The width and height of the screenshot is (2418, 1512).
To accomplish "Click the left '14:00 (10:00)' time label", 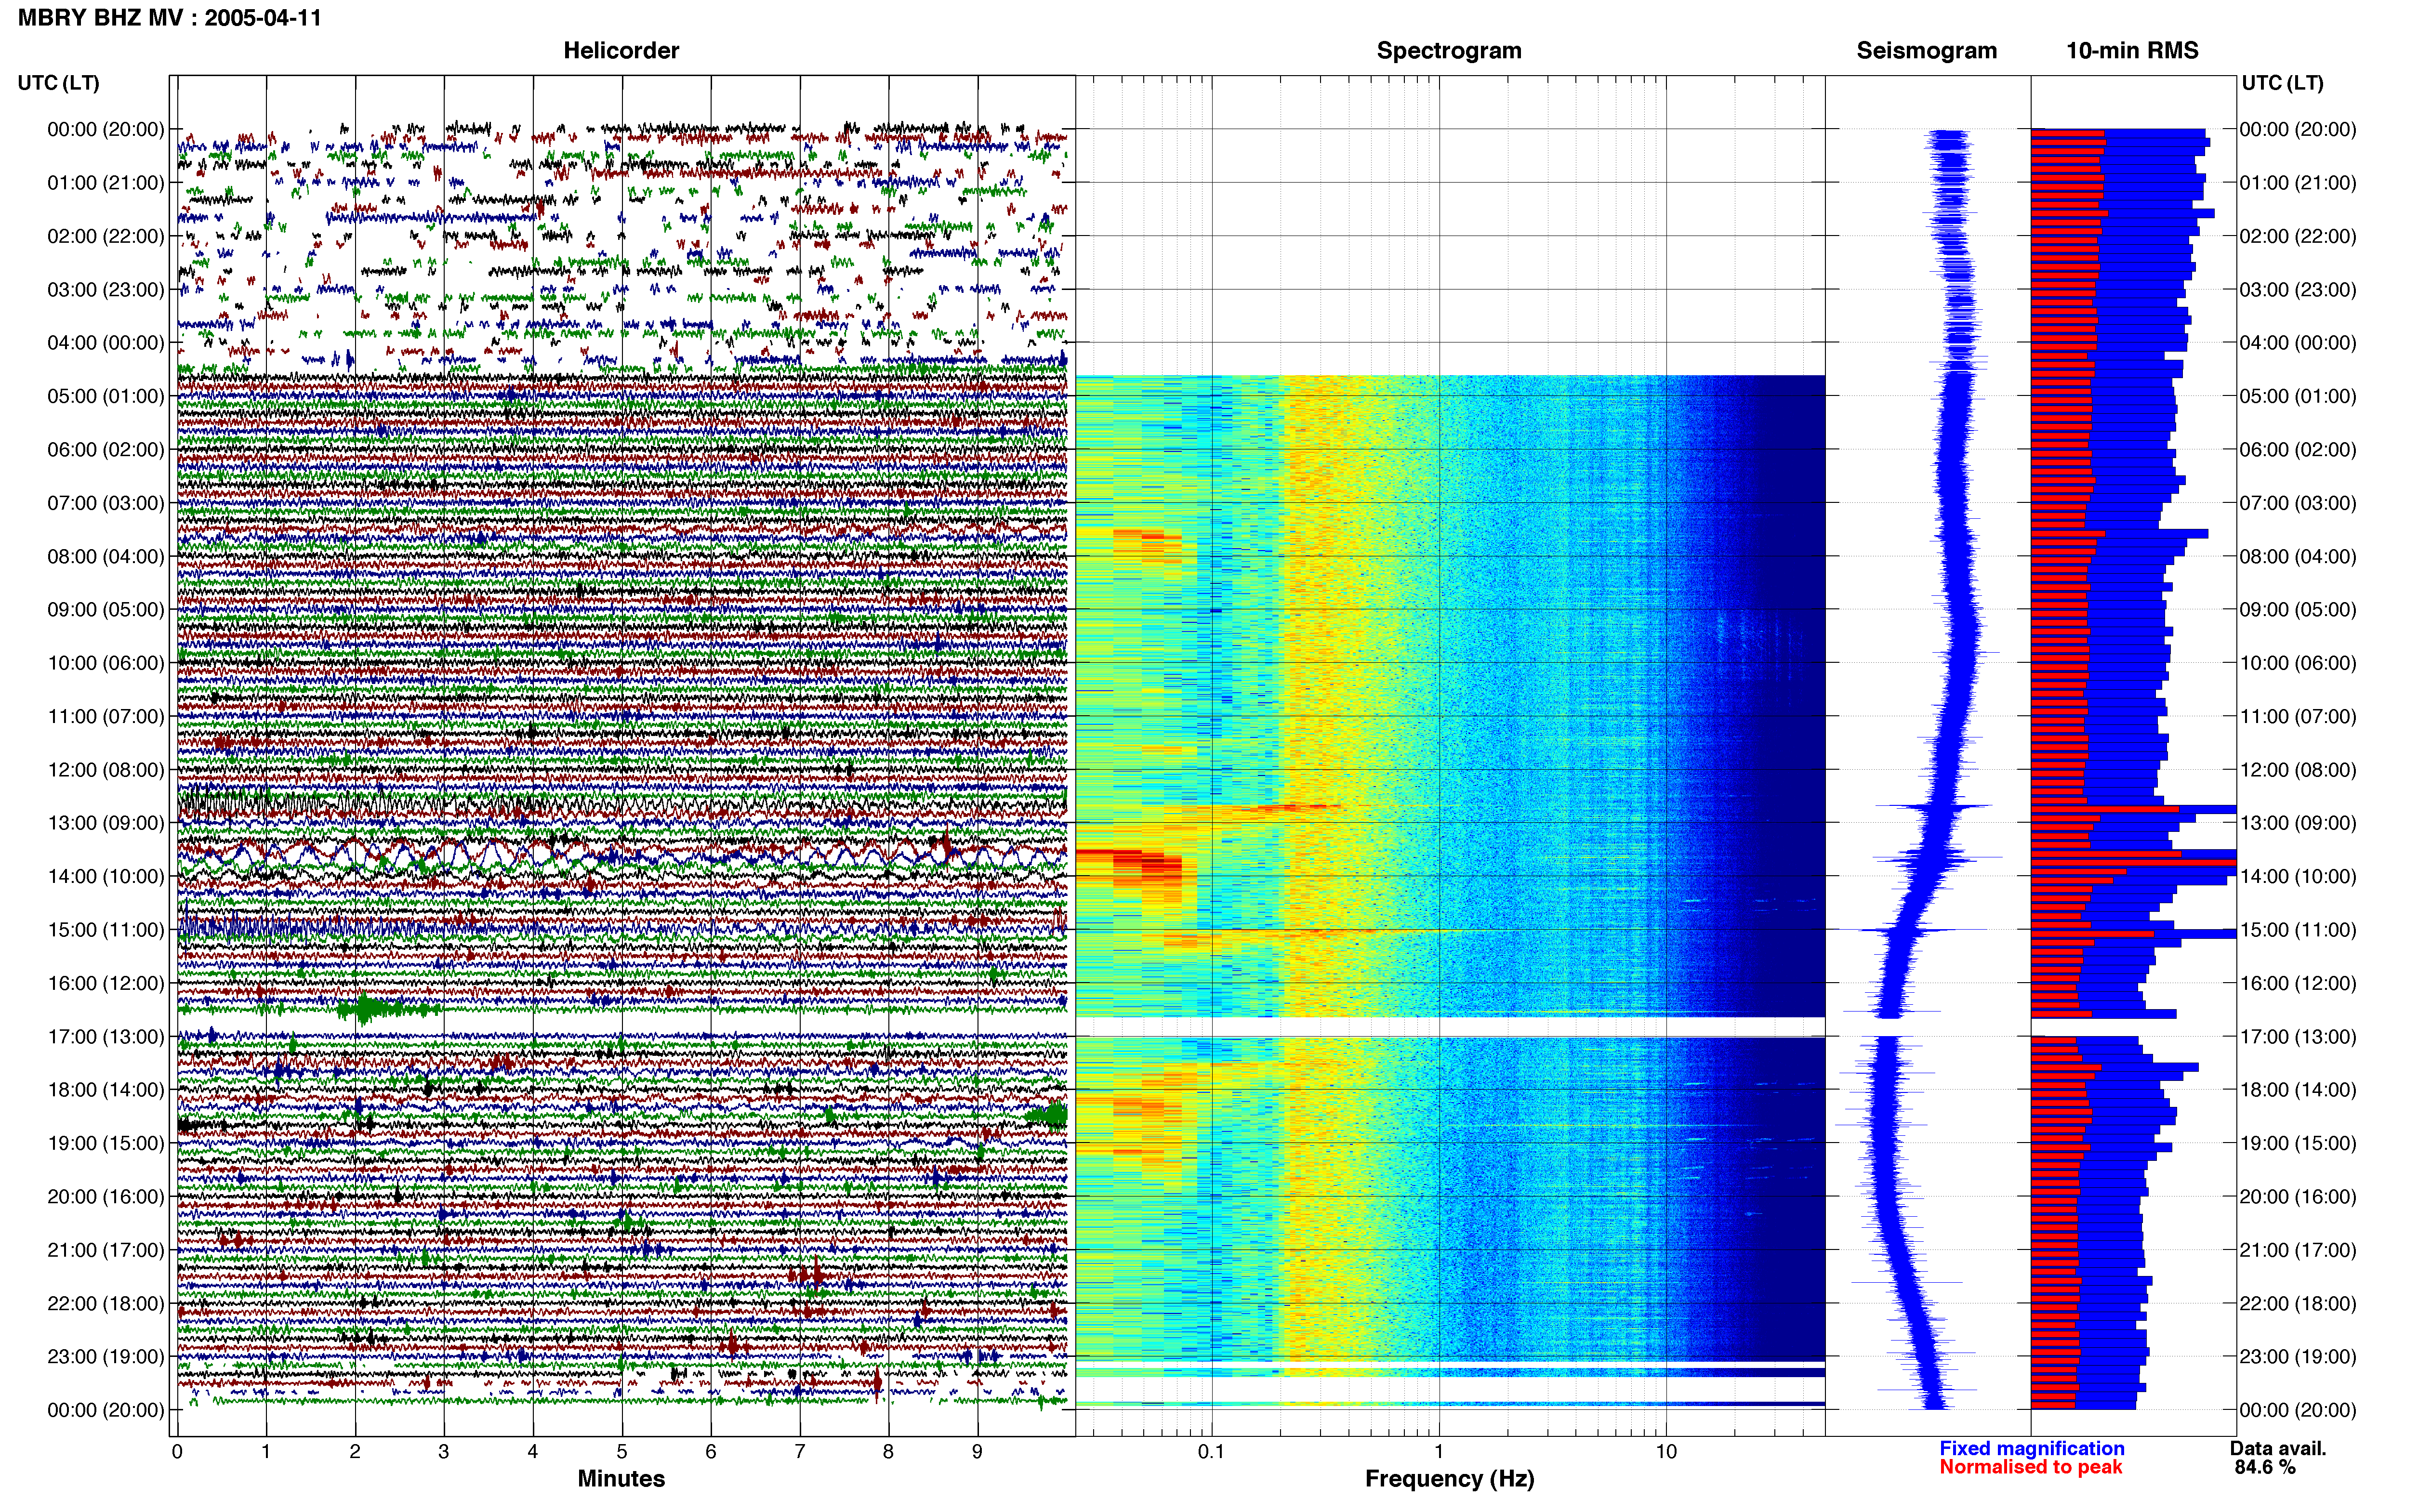I will point(106,876).
